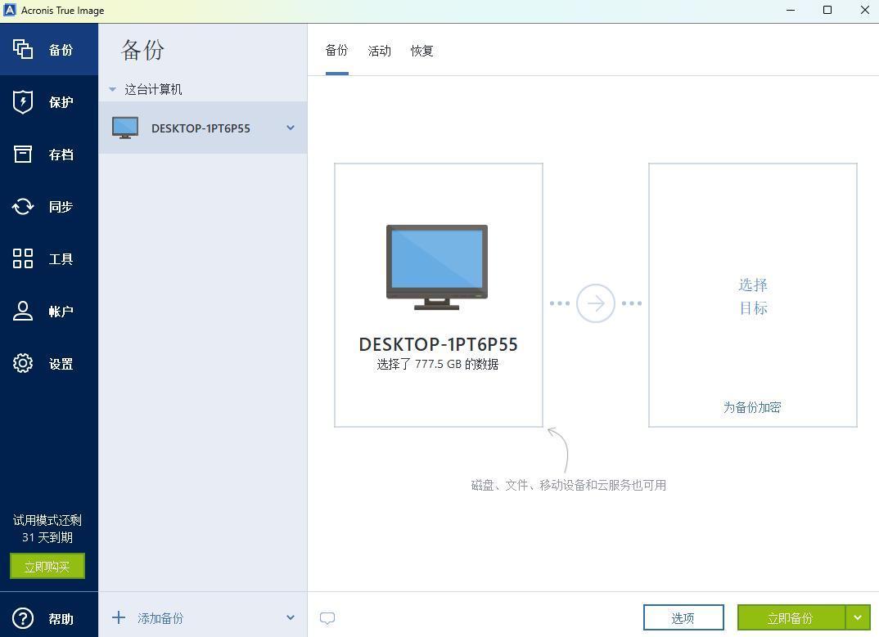Open the 添加备份 dropdown chevron
The width and height of the screenshot is (879, 637).
tap(290, 617)
